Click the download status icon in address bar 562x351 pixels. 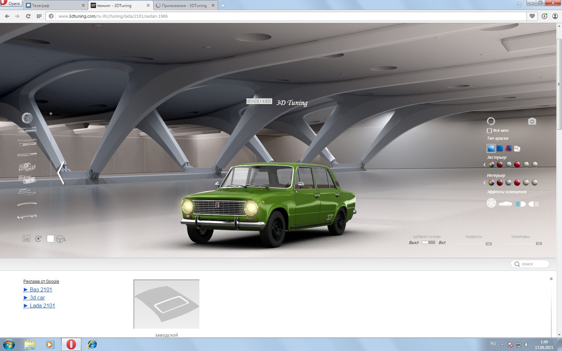pos(544,16)
